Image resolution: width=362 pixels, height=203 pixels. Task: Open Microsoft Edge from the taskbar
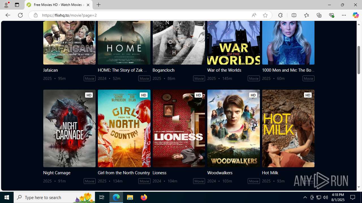(116, 197)
